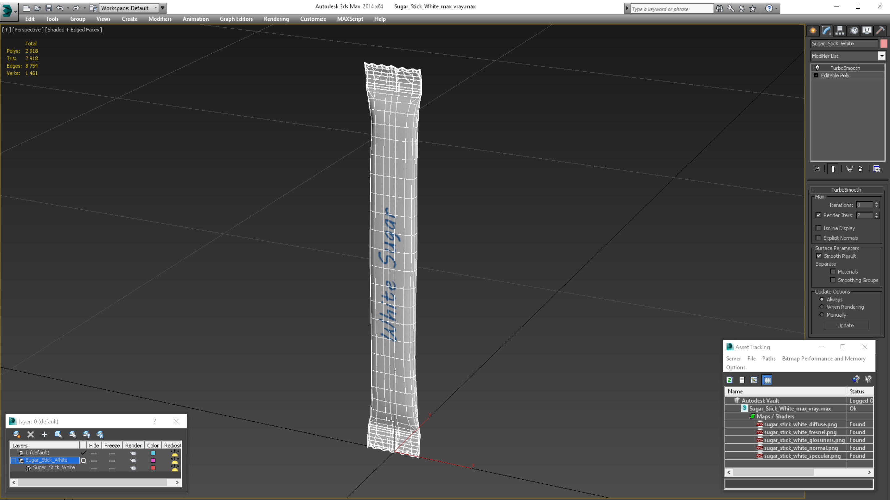This screenshot has width=890, height=500.
Task: Click the Perspective viewport label
Action: click(x=28, y=30)
